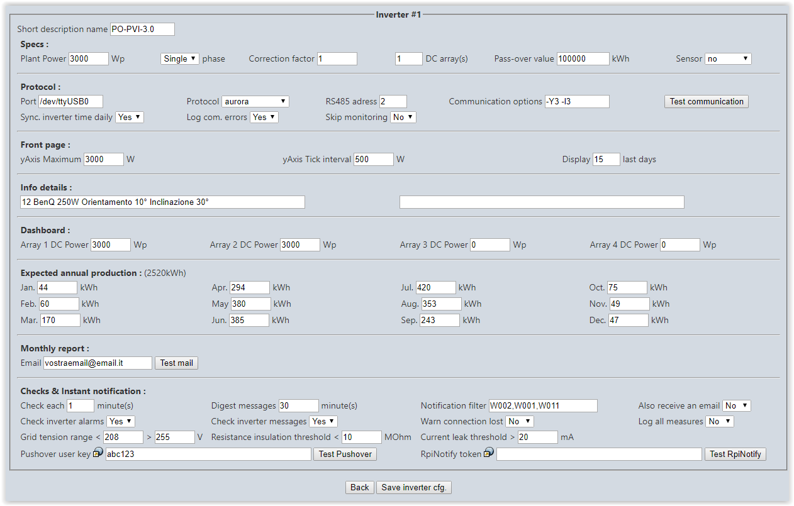Open Check inverter alarms dropdown
794x506 pixels.
121,421
